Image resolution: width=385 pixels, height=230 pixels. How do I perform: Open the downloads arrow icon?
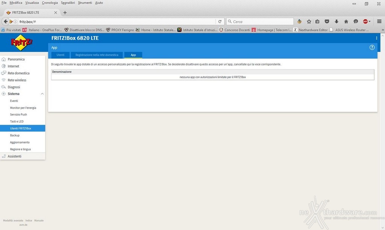(336, 21)
